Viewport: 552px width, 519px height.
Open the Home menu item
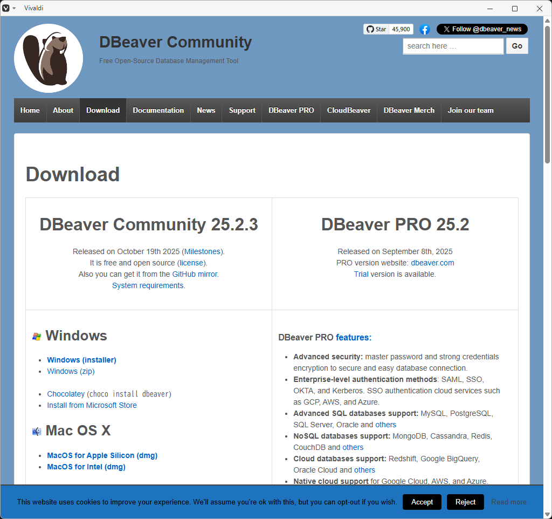(x=30, y=110)
